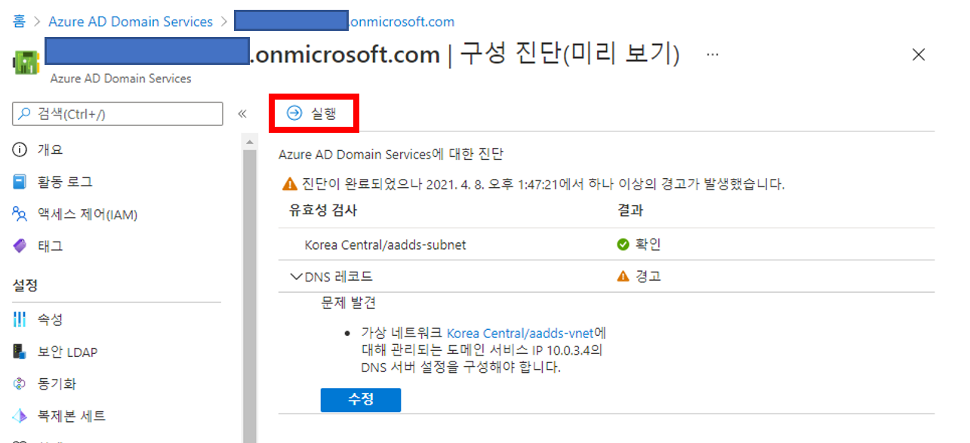Click the 문제 발견 text
This screenshot has height=443, width=970.
click(348, 303)
